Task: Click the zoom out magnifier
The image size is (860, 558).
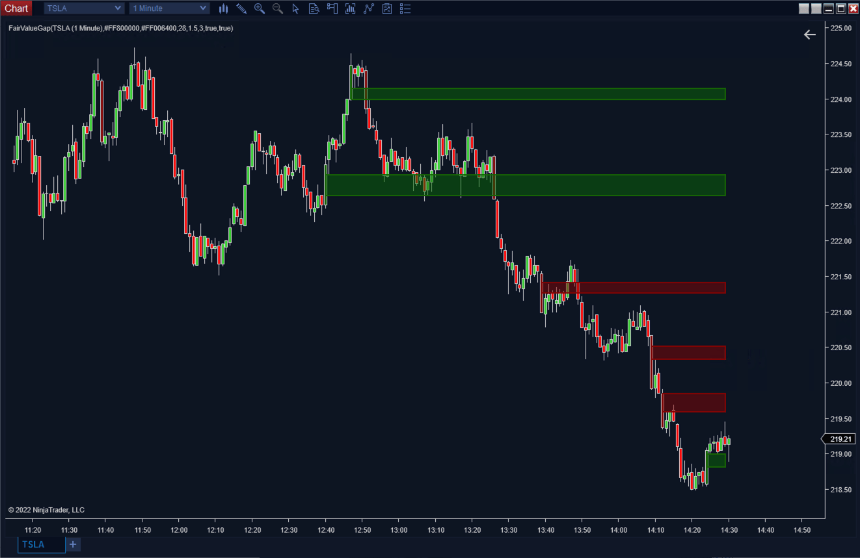Action: click(x=278, y=8)
